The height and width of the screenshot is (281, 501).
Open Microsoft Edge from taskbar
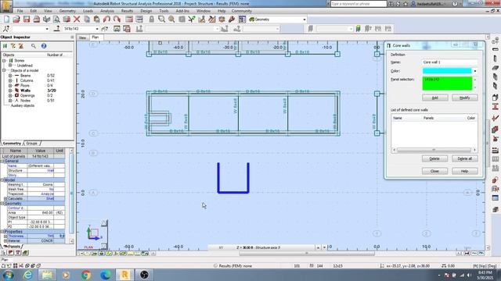point(106,275)
